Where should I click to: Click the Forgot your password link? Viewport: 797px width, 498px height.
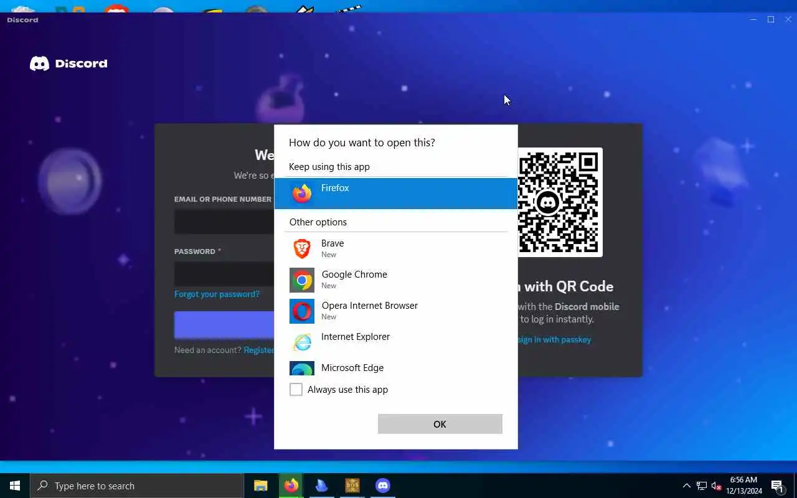217,294
